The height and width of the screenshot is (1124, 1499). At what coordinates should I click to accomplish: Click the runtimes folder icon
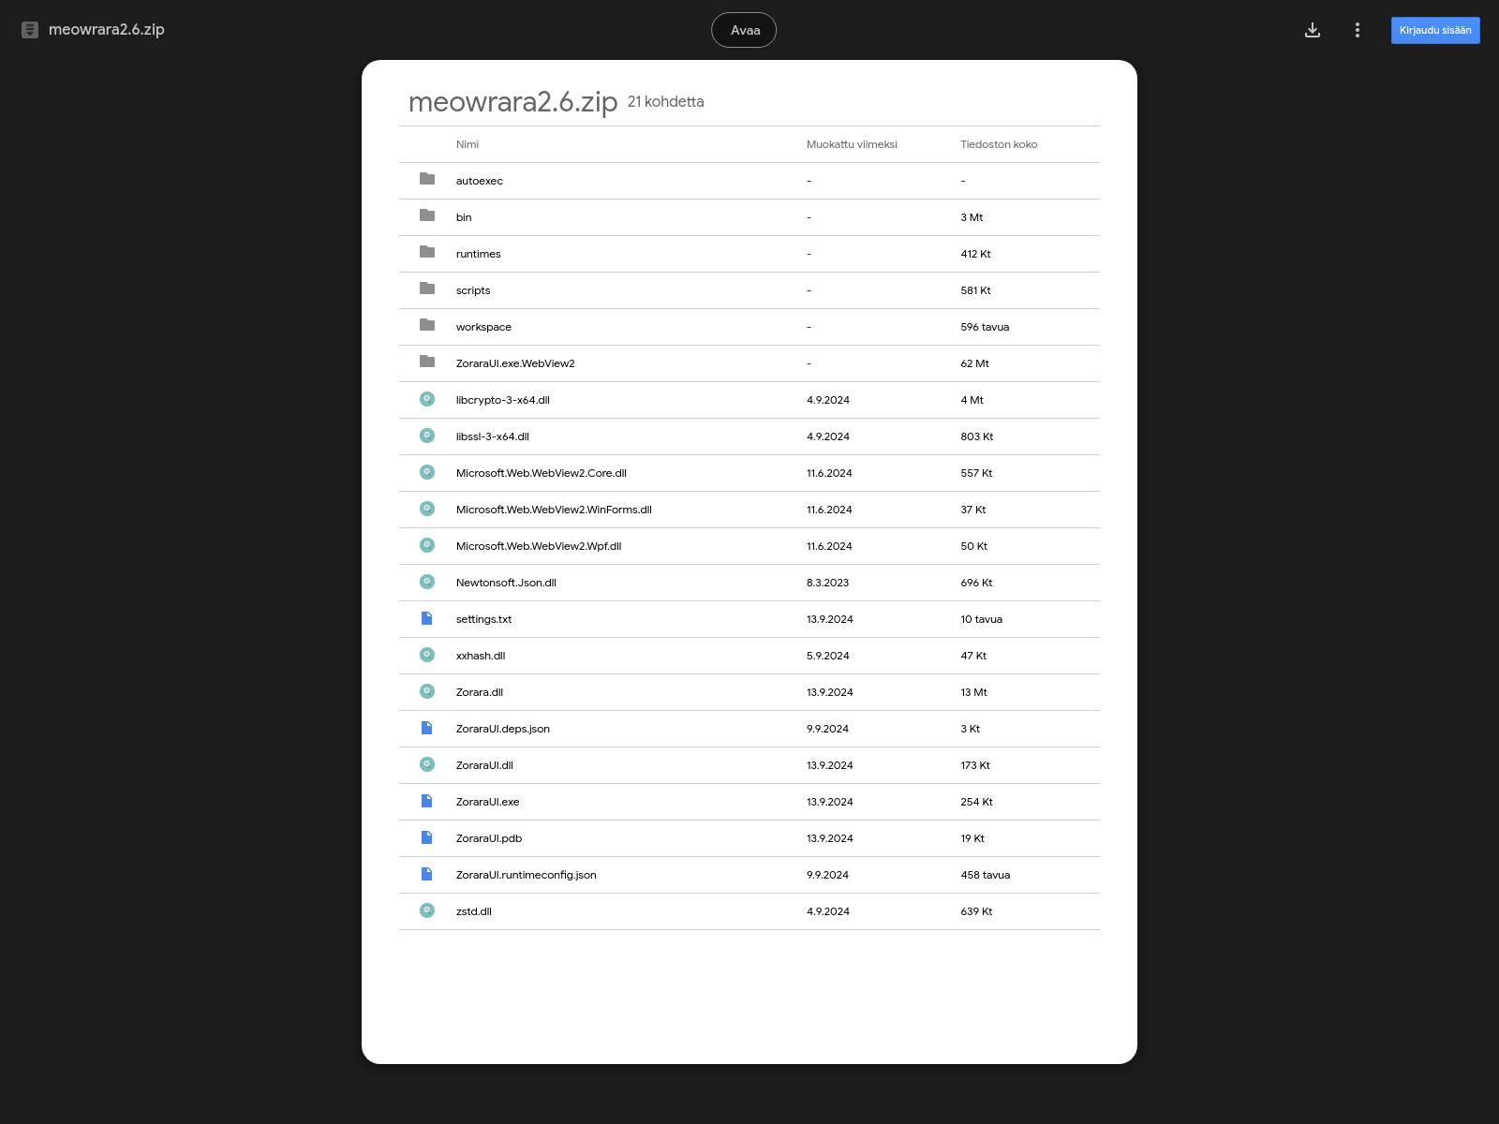click(x=427, y=252)
